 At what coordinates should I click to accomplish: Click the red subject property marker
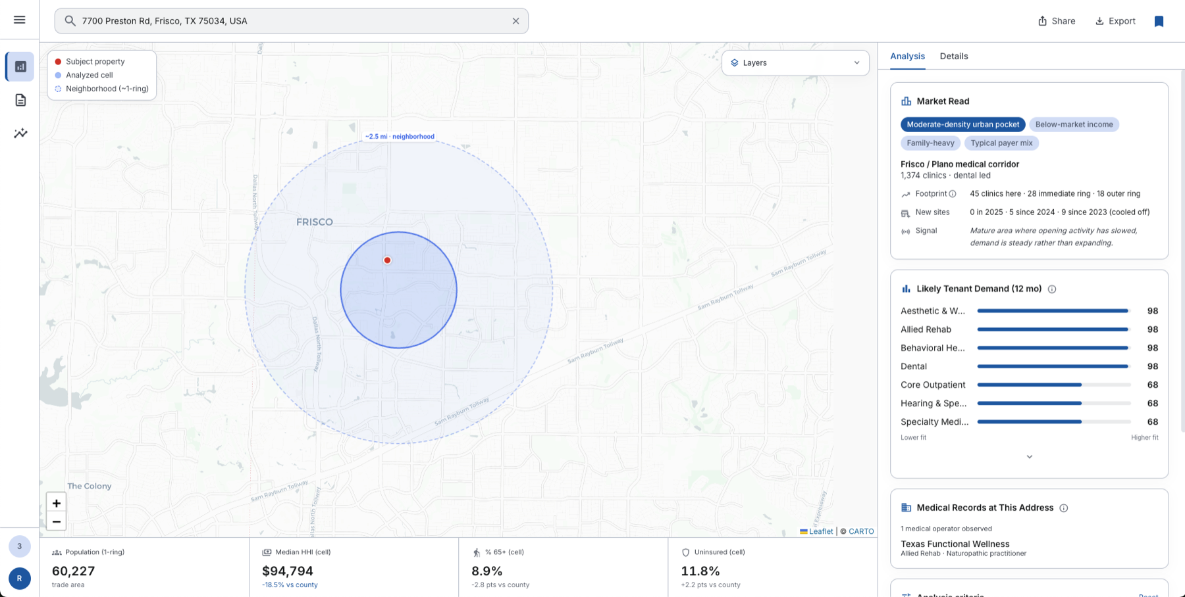388,260
